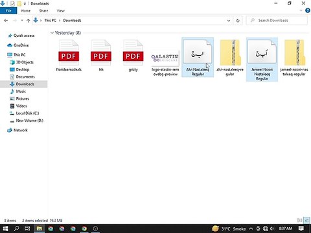This screenshot has height=233, width=311.
Task: Open the blue Help question icon
Action: tap(308, 10)
